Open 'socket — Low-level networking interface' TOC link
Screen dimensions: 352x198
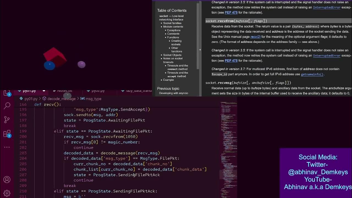coord(171,18)
